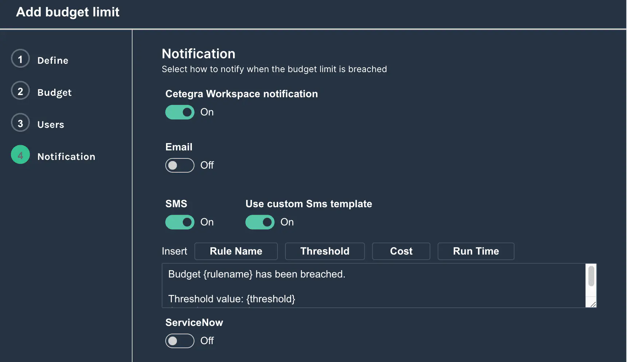The image size is (627, 362).
Task: Click the step 2 Budget circle icon
Action: 20,91
